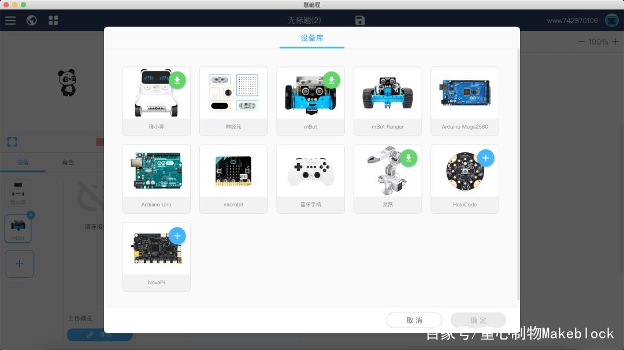Select the 神经元 device card
Screen dimensions: 624x350
pyautogui.click(x=233, y=101)
